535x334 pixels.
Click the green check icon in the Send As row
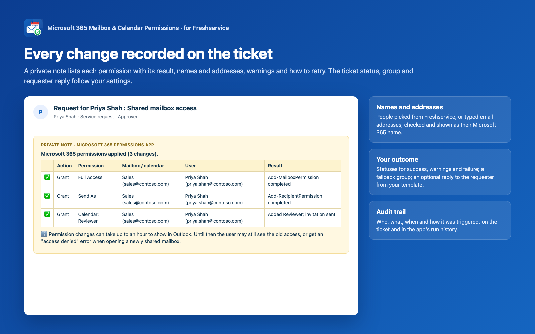pos(47,196)
